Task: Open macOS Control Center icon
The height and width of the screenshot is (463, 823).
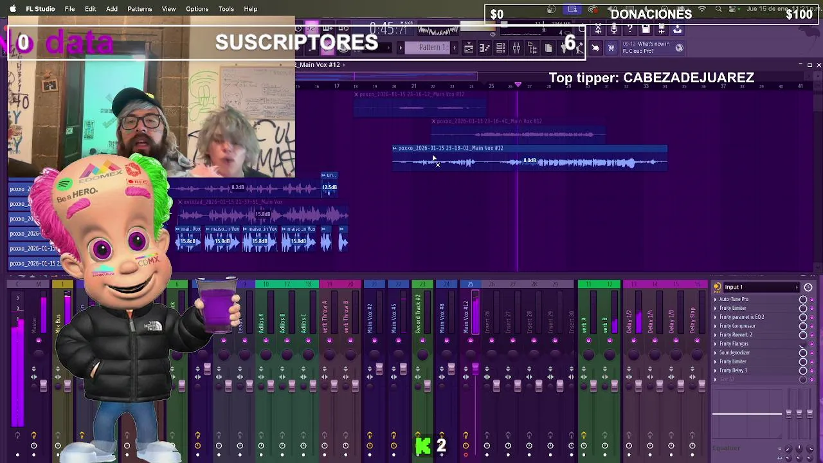Action: (x=734, y=10)
